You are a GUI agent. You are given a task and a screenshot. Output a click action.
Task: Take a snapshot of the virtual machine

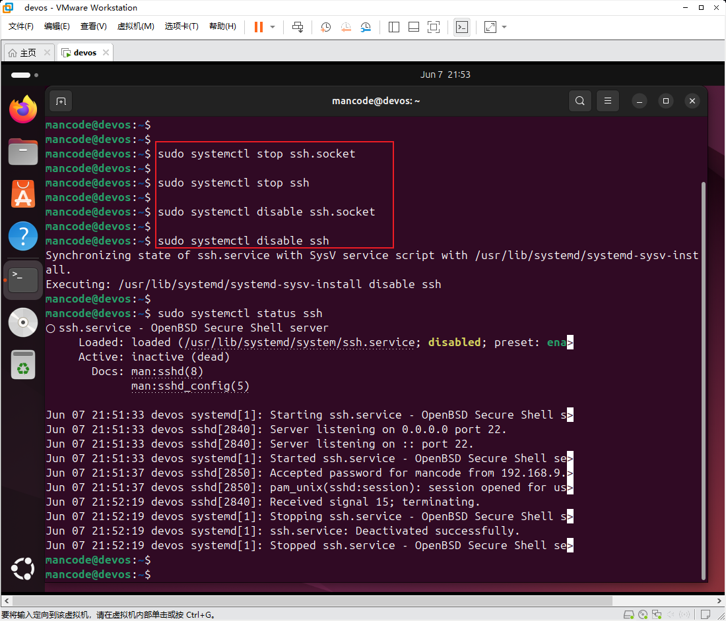(325, 27)
